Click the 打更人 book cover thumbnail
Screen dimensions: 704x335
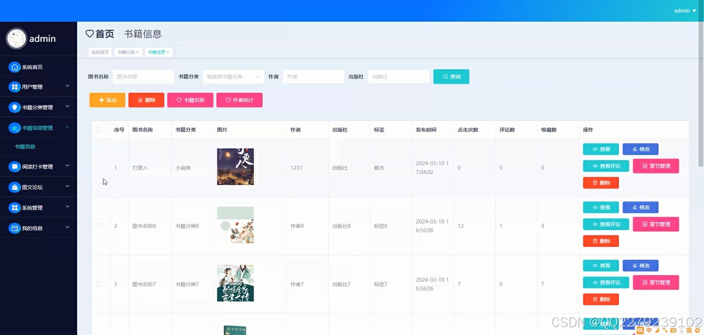(235, 167)
